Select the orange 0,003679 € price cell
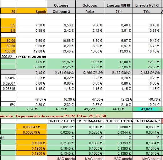This screenshot has width=163, height=160. point(31,132)
